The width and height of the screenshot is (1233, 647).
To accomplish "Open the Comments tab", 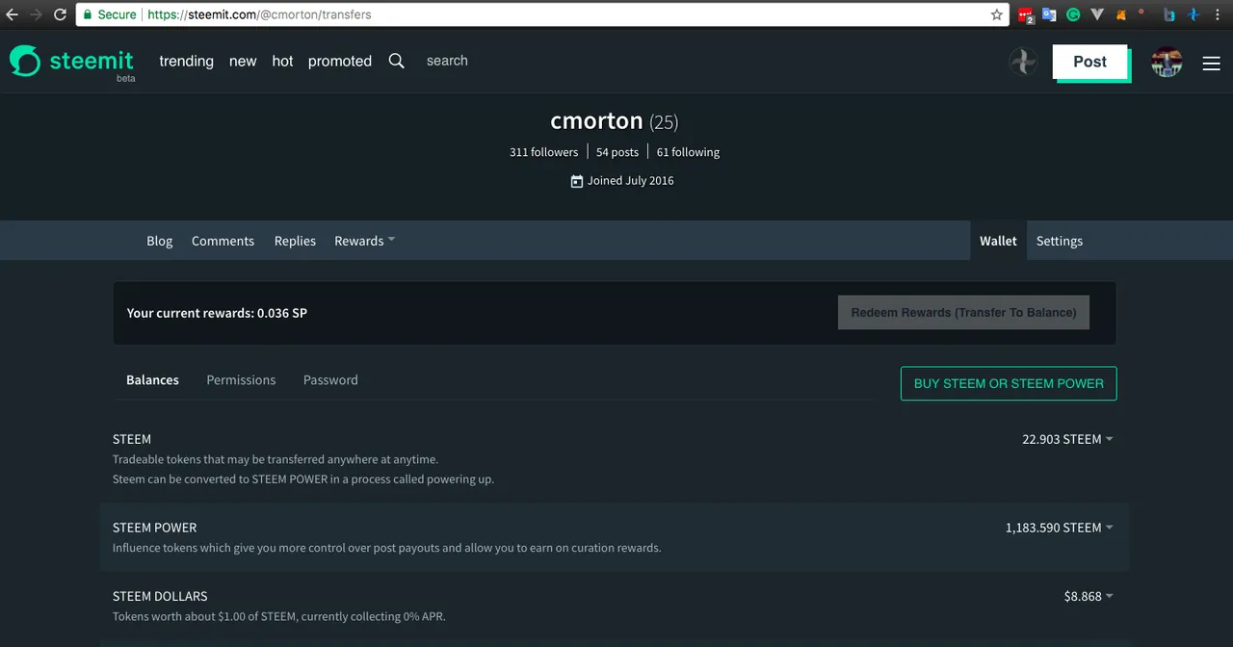I will 223,241.
